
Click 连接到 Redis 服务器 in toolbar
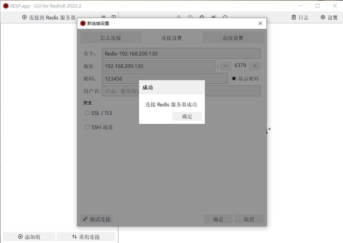[49, 17]
